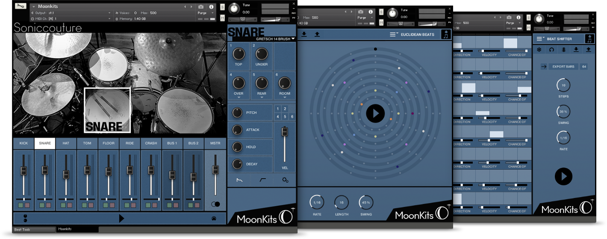
Task: Toggle the green button on CRASH channel
Action: point(147,206)
